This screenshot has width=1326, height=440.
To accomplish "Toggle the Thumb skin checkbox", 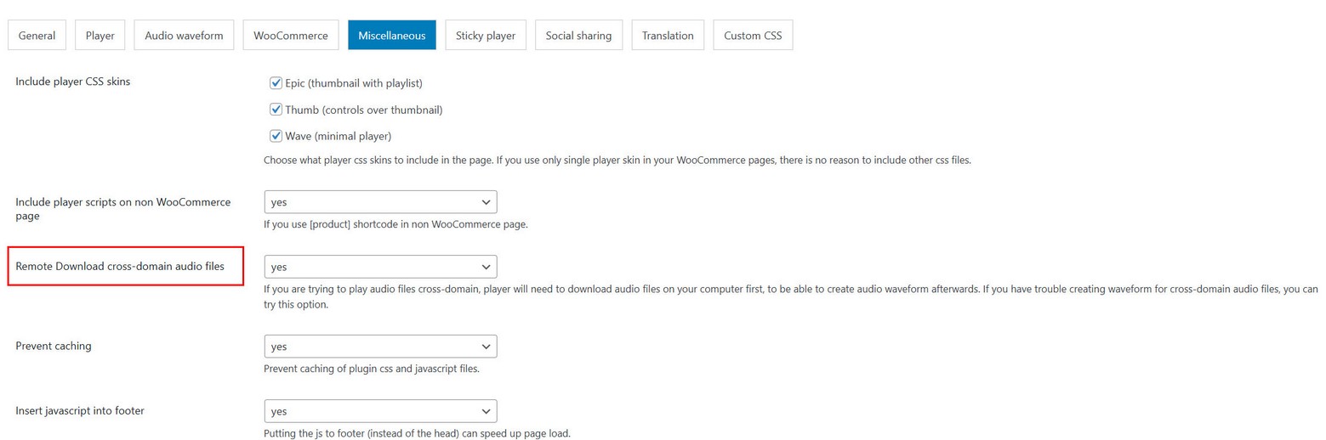I will pyautogui.click(x=276, y=110).
